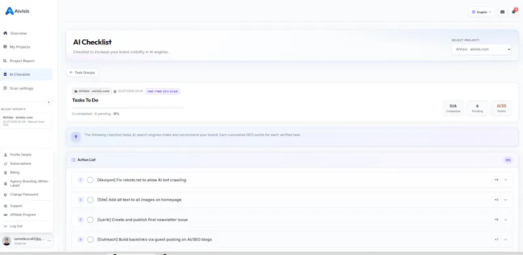Image resolution: width=523 pixels, height=255 pixels.
Task: Open Subscriptions
Action: tap(21, 163)
